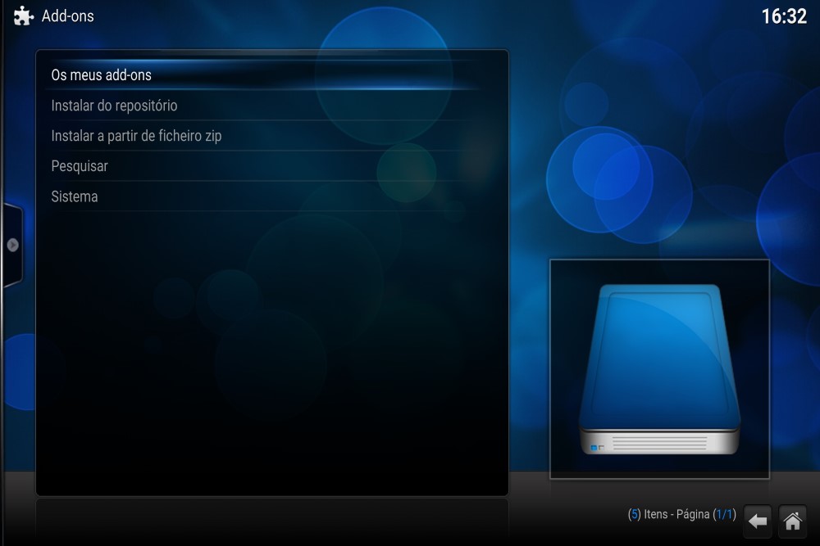This screenshot has width=820, height=546.
Task: Open the side menu arrow handle
Action: [12, 245]
